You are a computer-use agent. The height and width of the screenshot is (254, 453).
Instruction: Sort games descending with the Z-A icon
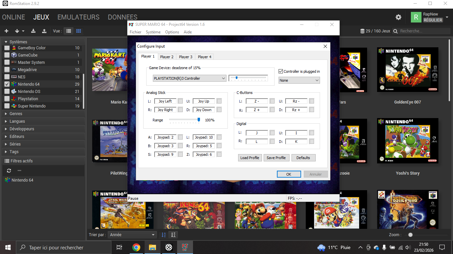[x=173, y=235]
